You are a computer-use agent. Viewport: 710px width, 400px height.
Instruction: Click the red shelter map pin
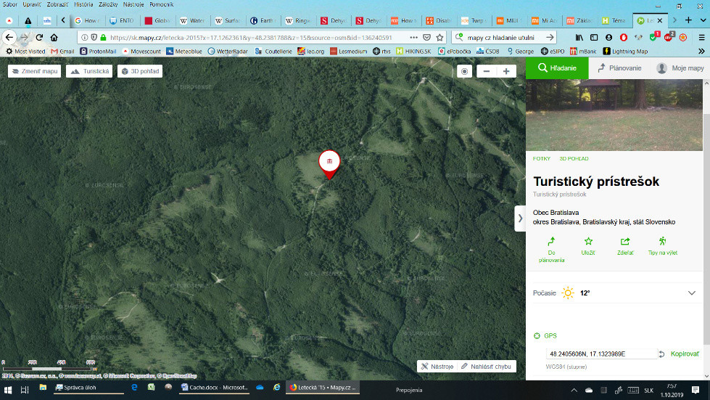(x=329, y=162)
